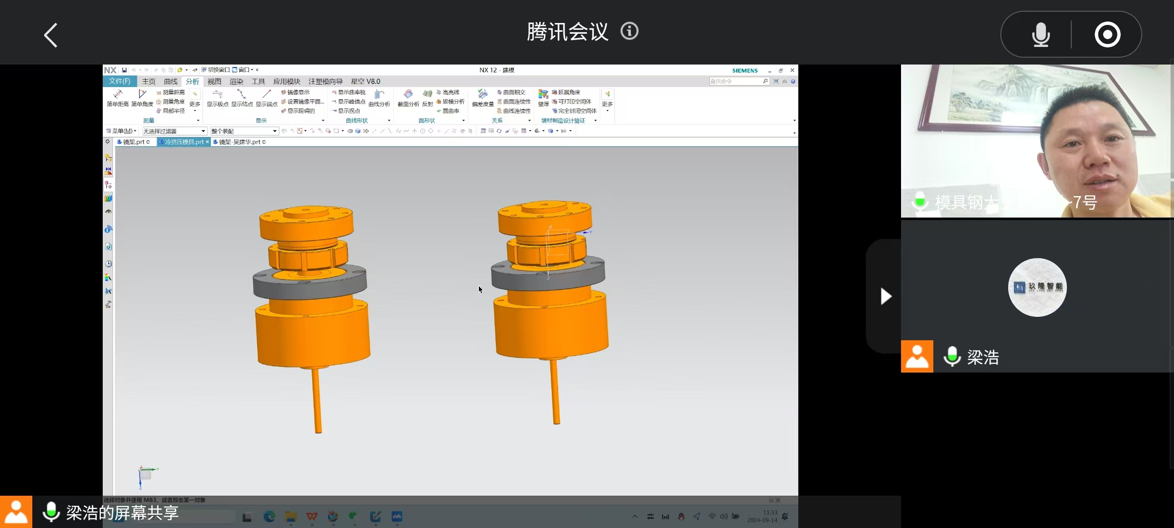
Task: Click the 反射 reflection analysis icon
Action: tap(428, 97)
